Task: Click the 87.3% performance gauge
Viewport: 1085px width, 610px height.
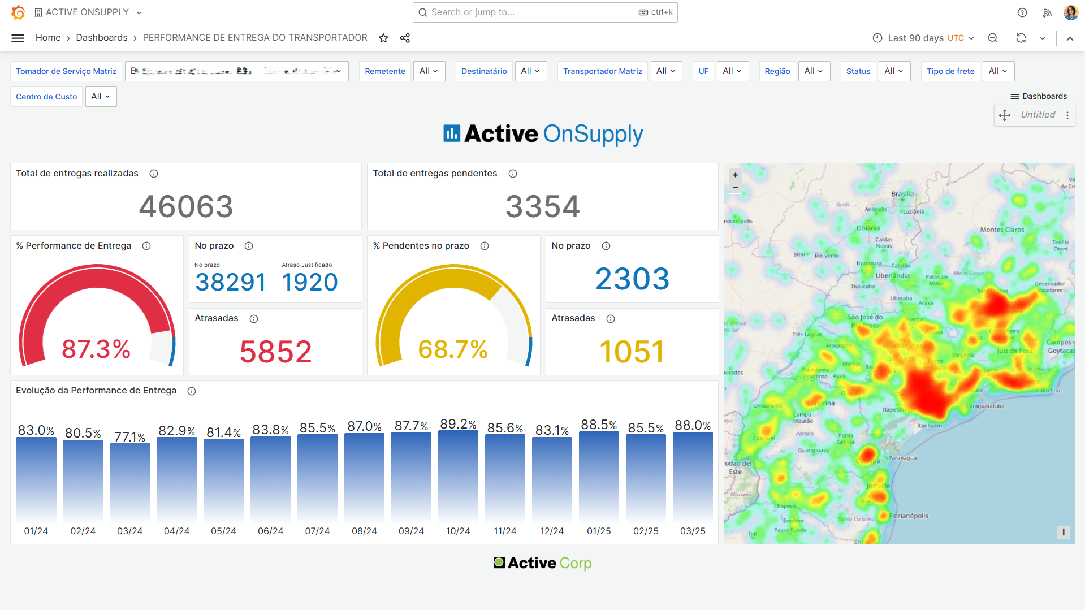Action: 97,317
